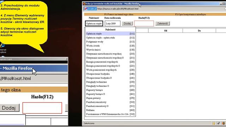Click the Firefox address bar URL

tap(118, 9)
